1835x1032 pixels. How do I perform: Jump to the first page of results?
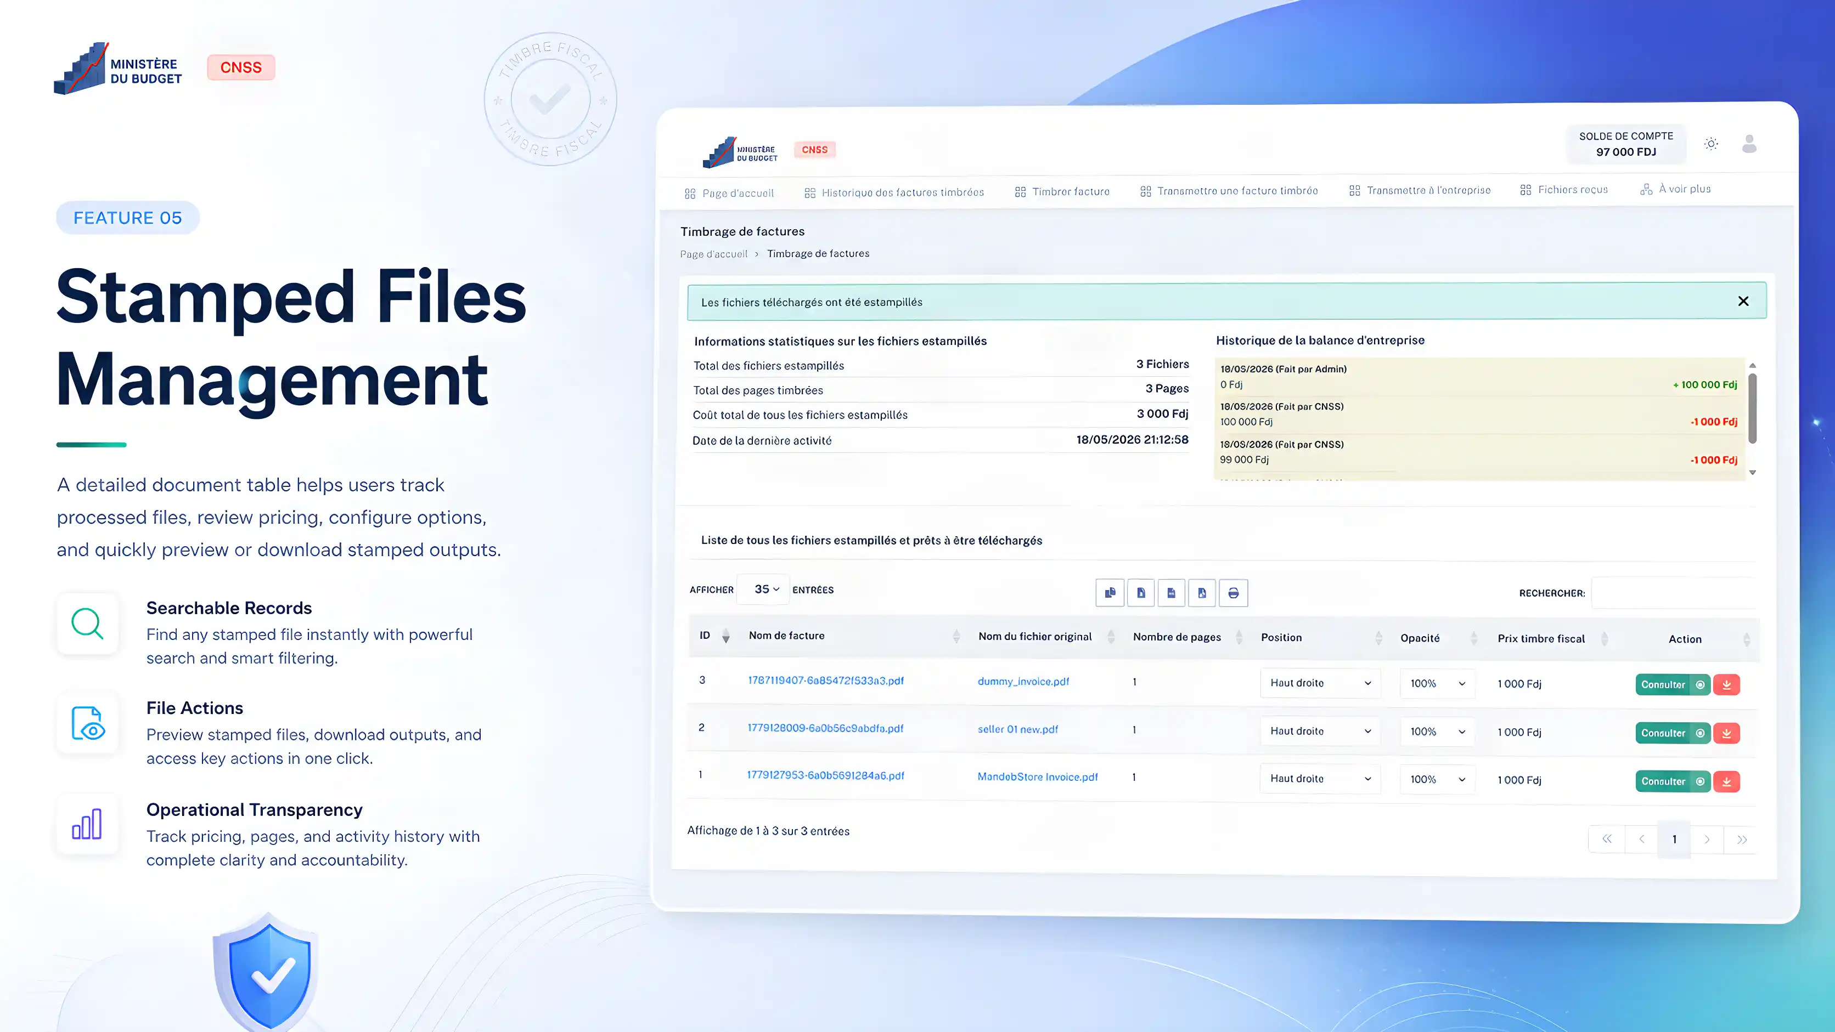tap(1607, 839)
